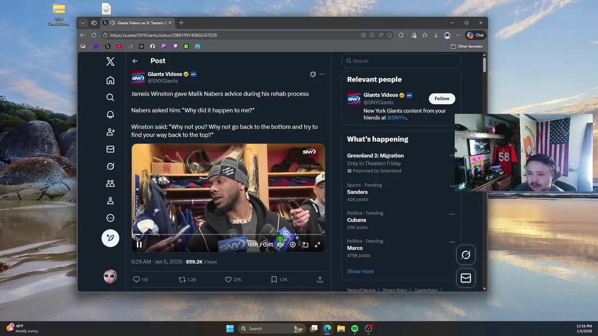Open Communities icon in X sidebar

[110, 184]
